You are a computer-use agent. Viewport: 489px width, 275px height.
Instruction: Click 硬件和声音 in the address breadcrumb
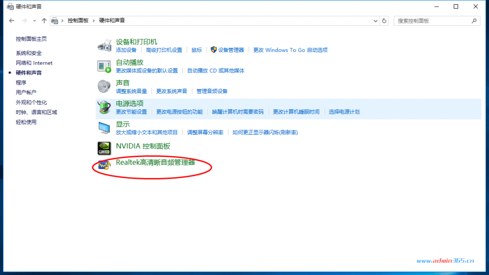[x=112, y=21]
